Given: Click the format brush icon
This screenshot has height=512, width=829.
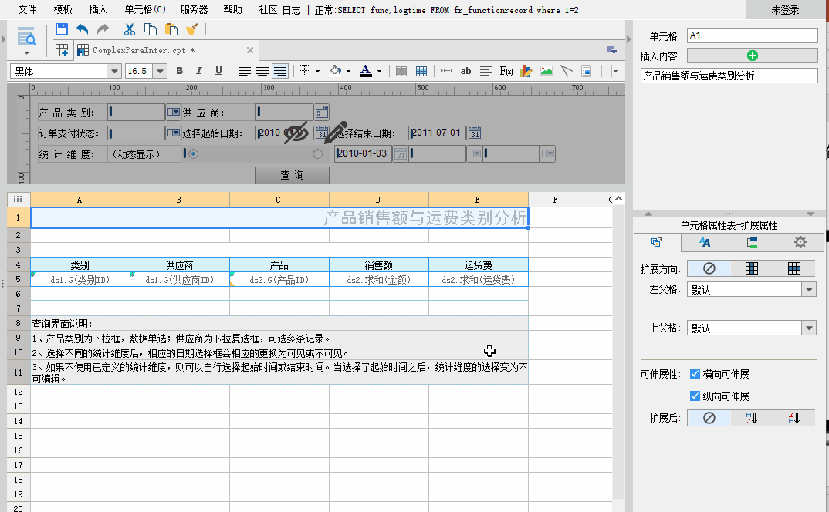Looking at the screenshot, I should pos(192,29).
